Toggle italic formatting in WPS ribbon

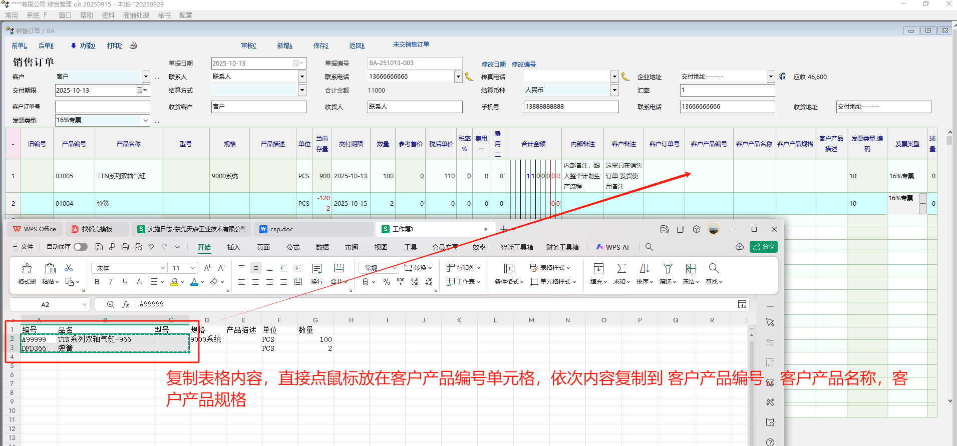coord(111,282)
